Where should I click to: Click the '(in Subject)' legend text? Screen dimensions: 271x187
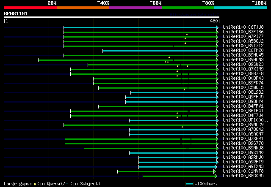[x=85, y=184]
